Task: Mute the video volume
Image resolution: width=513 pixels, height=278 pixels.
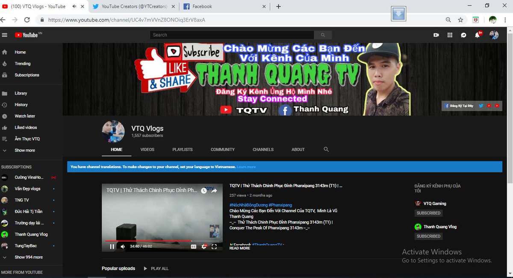Action: 123,246
